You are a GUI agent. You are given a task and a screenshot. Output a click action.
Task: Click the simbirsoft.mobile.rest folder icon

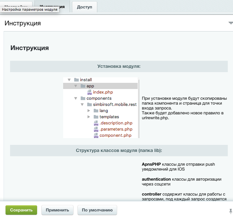pos(89,105)
